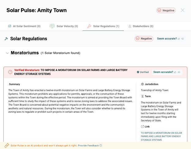Viewport: 191px width, 149px height.
Task: Click the person icon on Stakeholders tab
Action: [x=130, y=26]
